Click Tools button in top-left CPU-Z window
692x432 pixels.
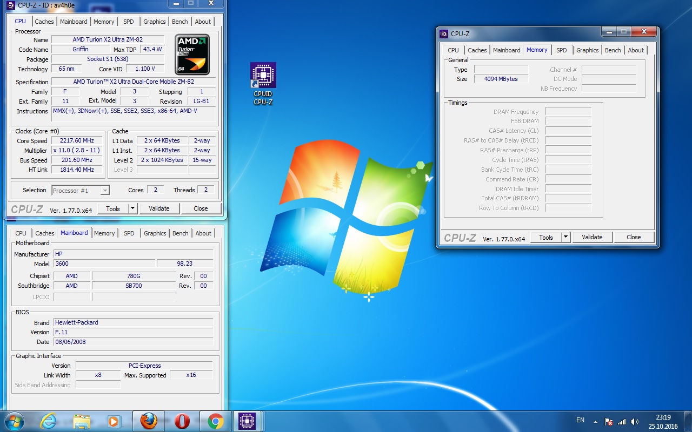(113, 208)
